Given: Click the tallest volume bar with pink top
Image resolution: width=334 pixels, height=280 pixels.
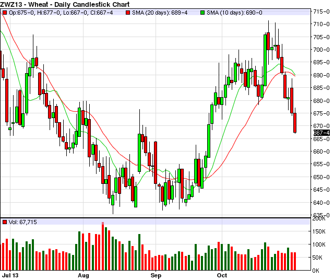Looking at the screenshot, I should [103, 246].
